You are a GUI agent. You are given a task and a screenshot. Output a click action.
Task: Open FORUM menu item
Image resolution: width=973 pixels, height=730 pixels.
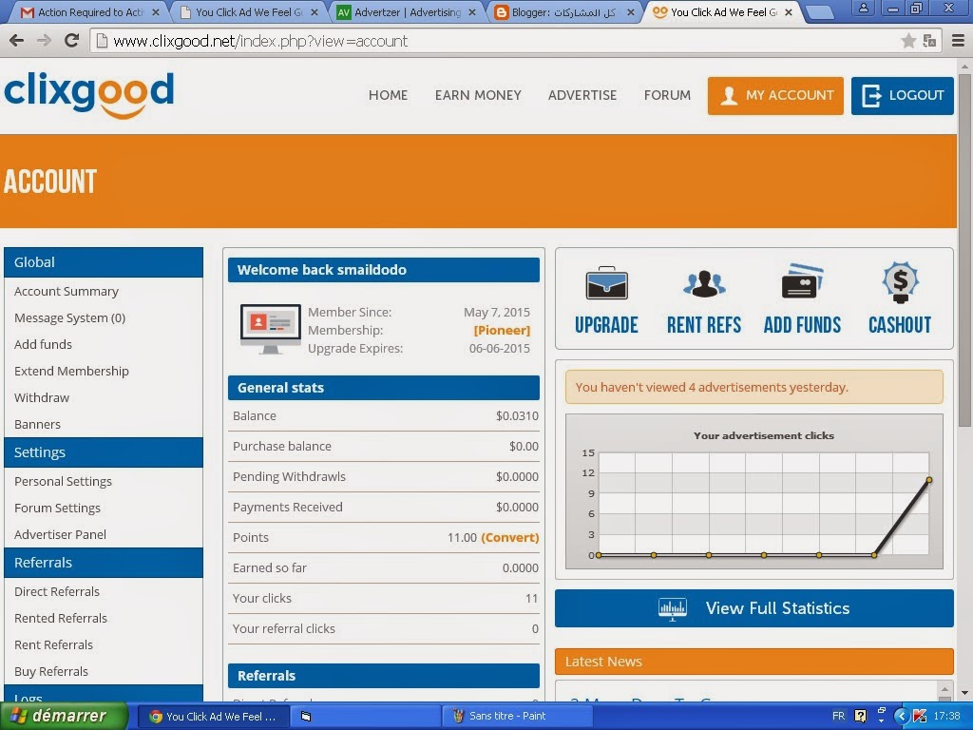[x=667, y=95]
